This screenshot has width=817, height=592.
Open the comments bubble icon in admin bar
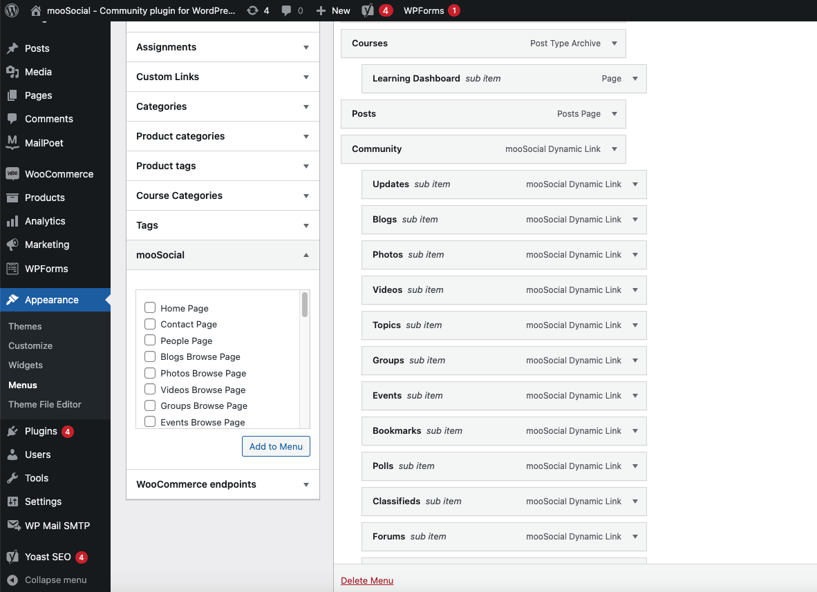pos(286,10)
